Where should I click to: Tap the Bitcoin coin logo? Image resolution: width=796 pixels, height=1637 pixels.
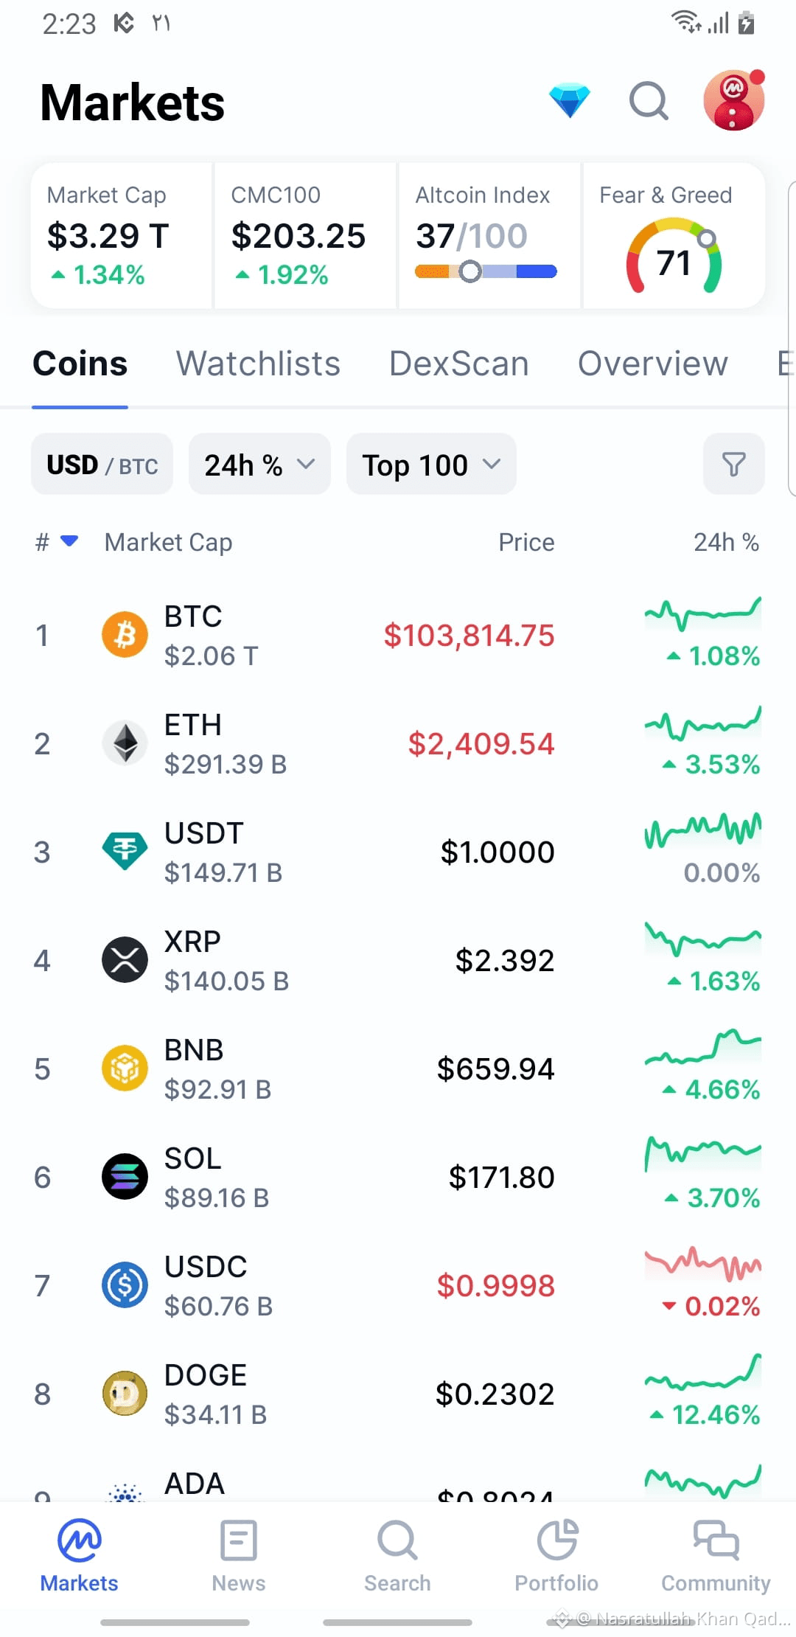(x=125, y=634)
